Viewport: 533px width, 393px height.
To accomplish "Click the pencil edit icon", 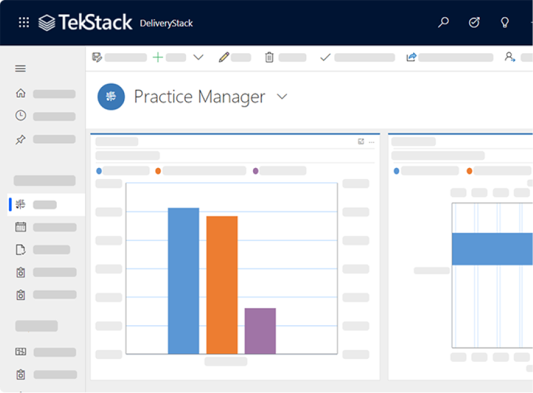I will point(224,57).
